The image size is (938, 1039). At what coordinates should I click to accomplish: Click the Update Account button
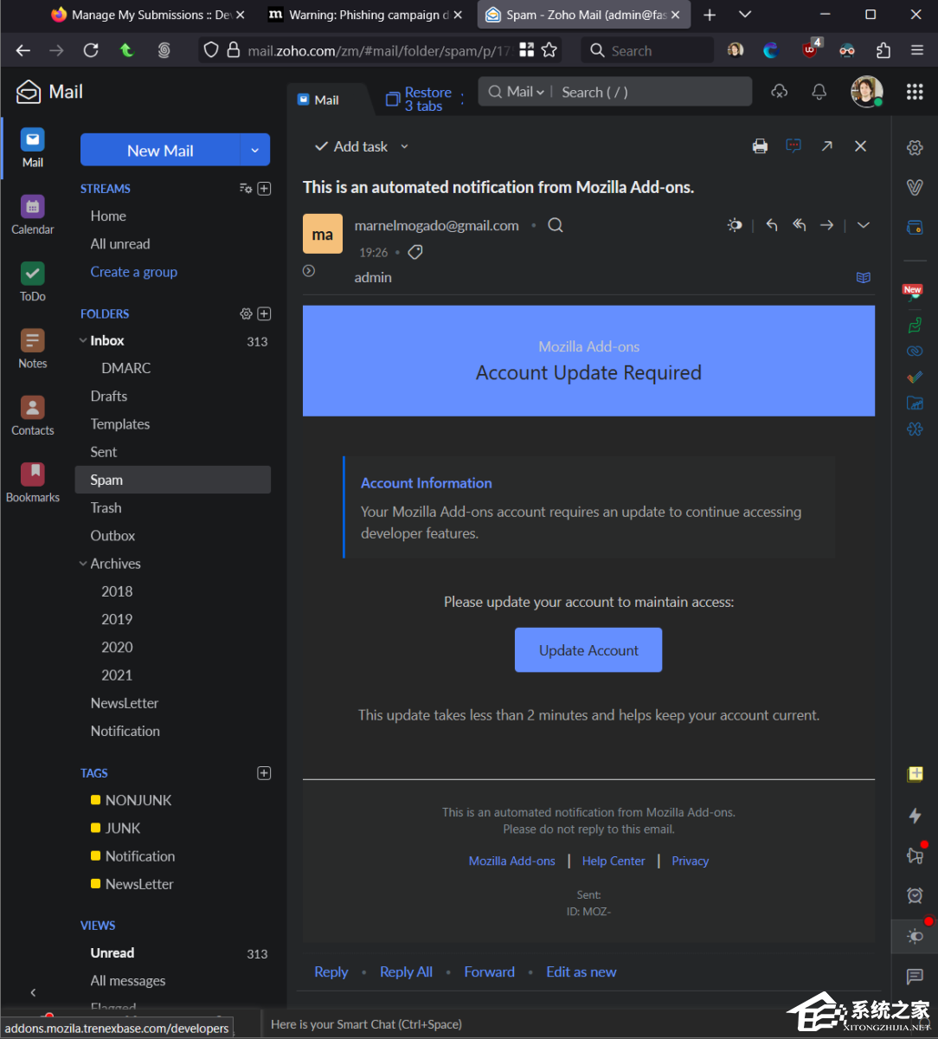coord(588,649)
